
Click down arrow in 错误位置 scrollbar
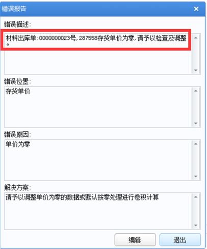196,123
